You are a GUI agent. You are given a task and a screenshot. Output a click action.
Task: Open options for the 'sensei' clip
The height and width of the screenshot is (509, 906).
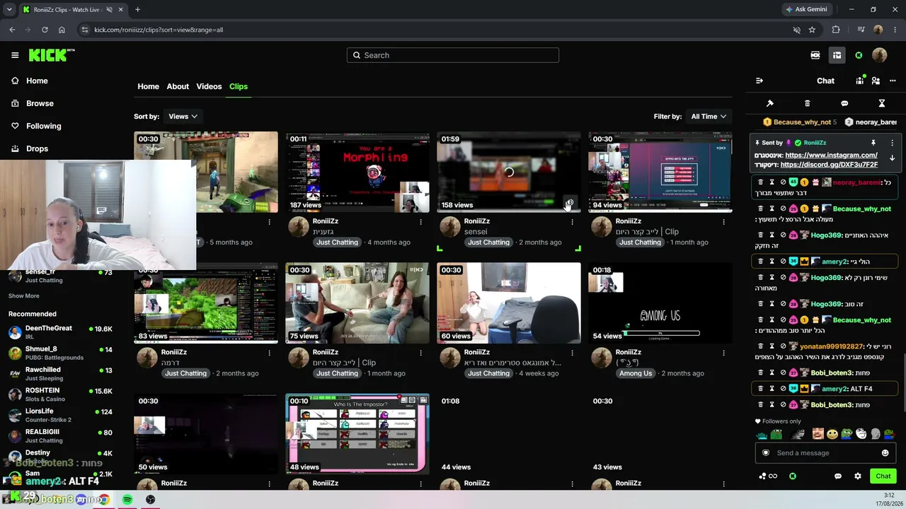click(572, 221)
